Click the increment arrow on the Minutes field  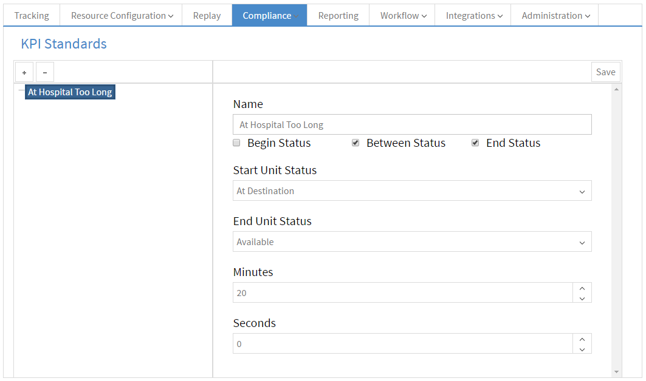[x=582, y=288]
